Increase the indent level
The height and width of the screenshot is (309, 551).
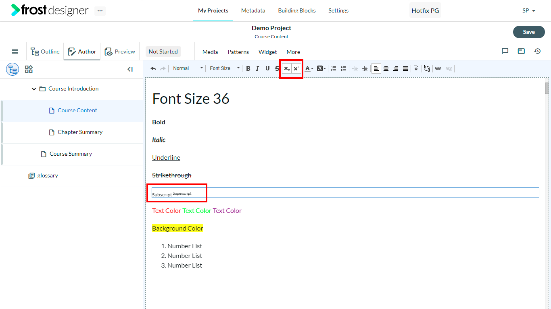365,68
